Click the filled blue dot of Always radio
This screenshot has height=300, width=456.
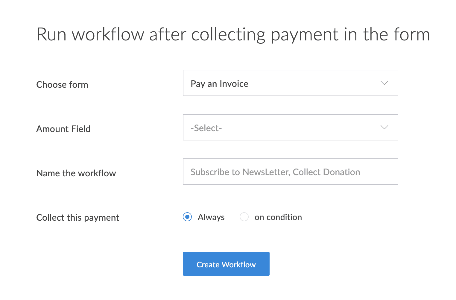pyautogui.click(x=187, y=217)
